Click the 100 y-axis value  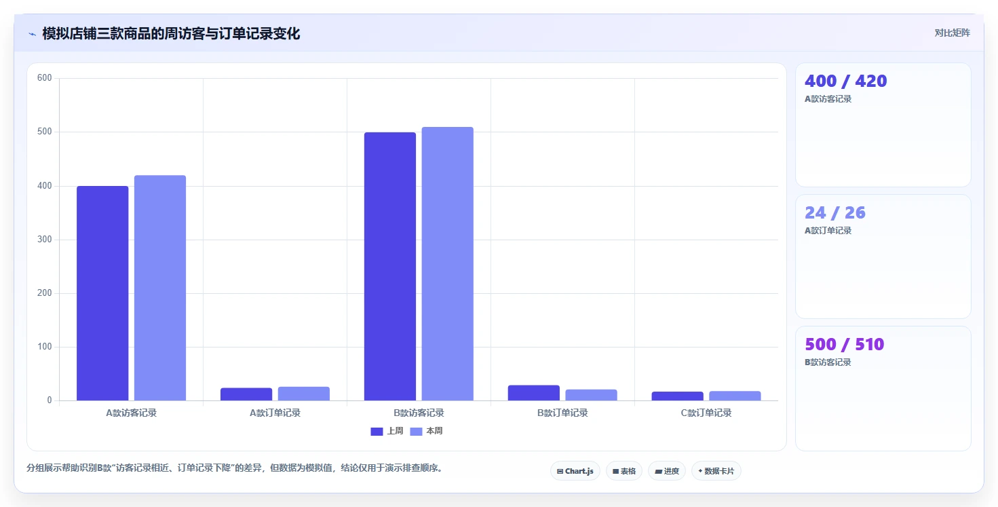coord(45,347)
